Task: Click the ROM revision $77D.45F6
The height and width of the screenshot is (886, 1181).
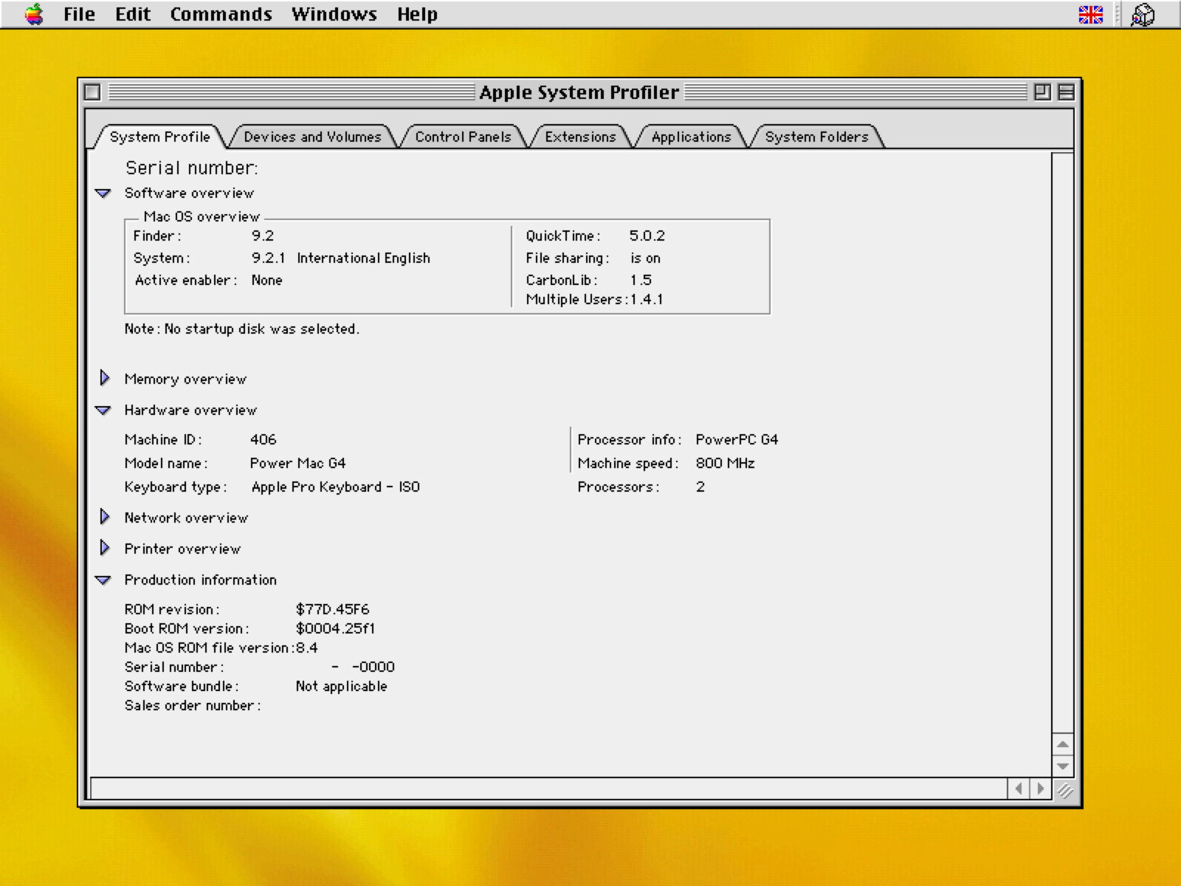Action: click(332, 609)
